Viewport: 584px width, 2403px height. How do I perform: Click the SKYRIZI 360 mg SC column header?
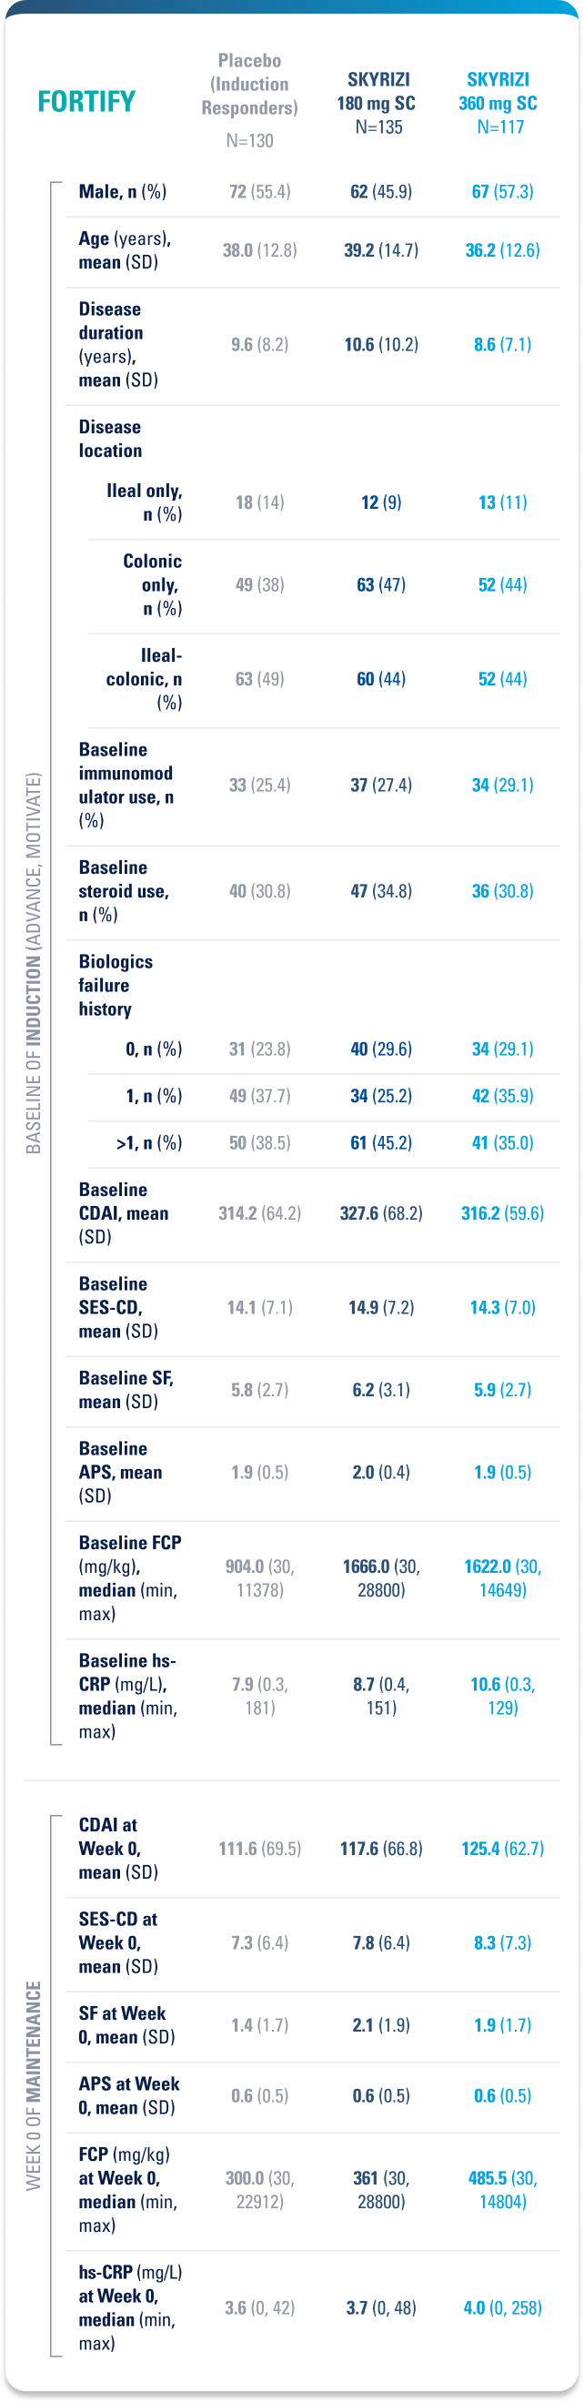click(498, 103)
